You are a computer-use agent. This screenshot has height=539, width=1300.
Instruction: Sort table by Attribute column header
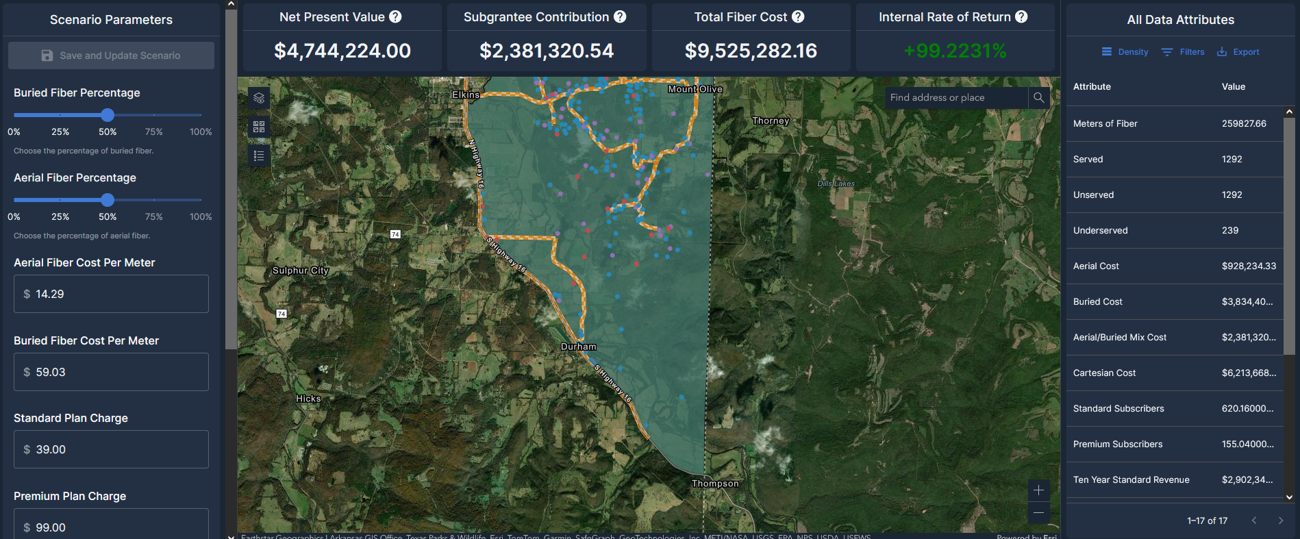point(1092,87)
